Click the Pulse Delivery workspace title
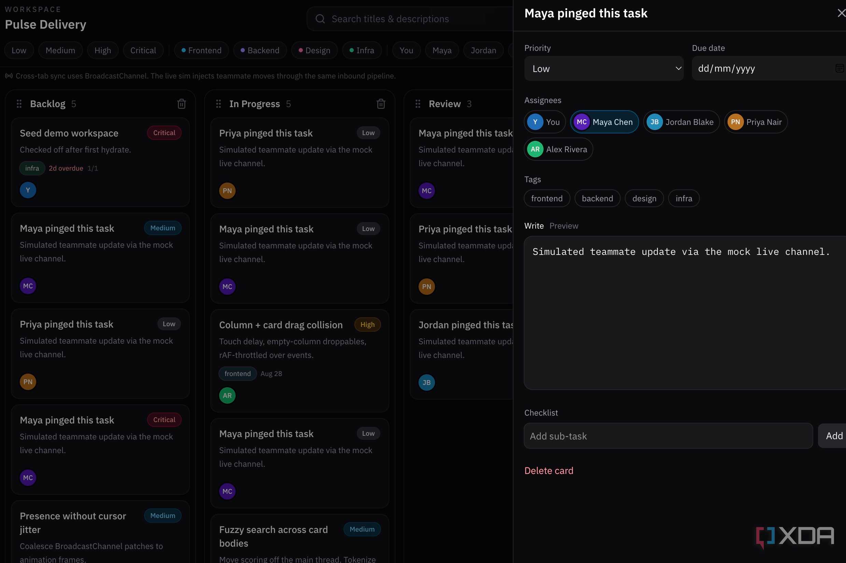The height and width of the screenshot is (563, 846). pyautogui.click(x=46, y=25)
